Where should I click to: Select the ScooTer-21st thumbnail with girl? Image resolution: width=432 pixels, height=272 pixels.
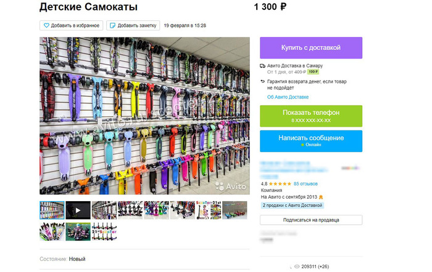[209, 210]
